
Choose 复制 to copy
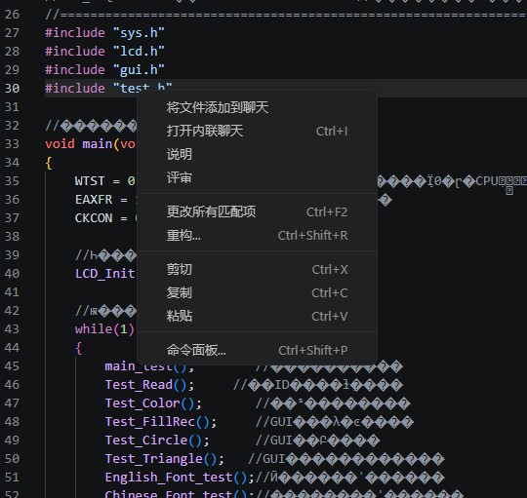(x=257, y=293)
